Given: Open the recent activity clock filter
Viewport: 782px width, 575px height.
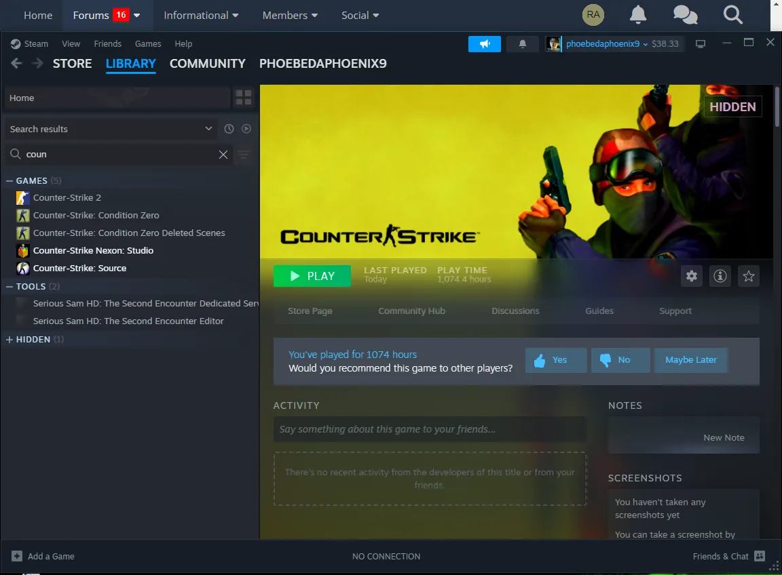Looking at the screenshot, I should click(x=229, y=129).
